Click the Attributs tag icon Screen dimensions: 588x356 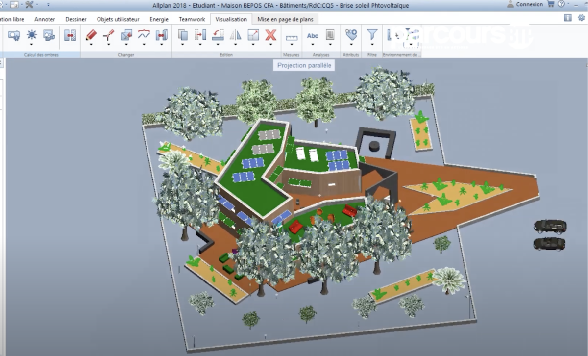pyautogui.click(x=351, y=35)
